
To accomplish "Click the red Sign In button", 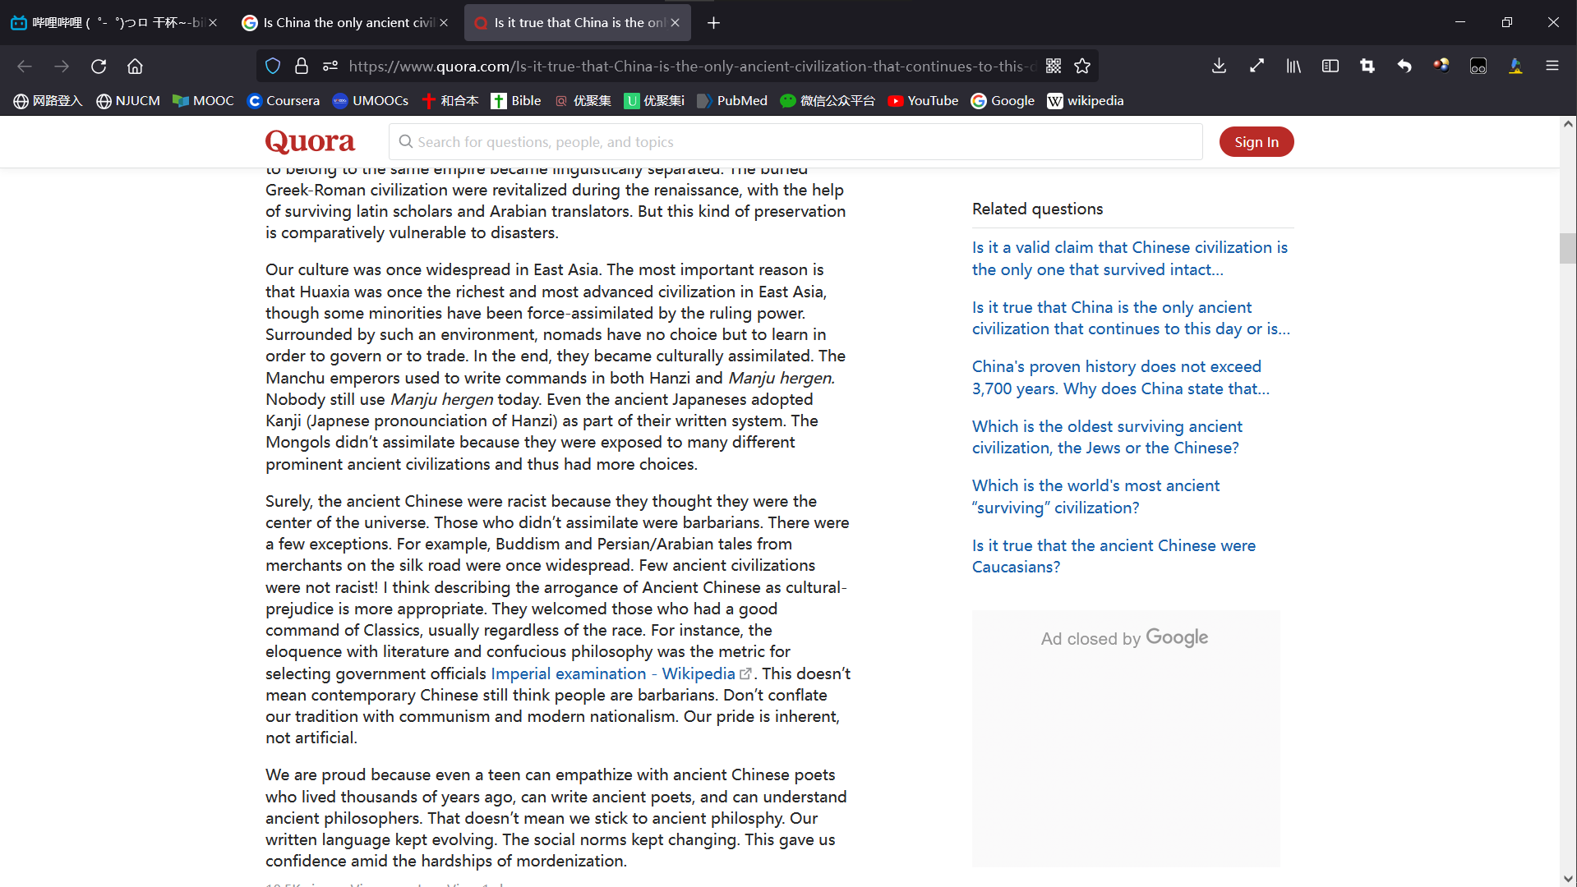I will point(1257,142).
